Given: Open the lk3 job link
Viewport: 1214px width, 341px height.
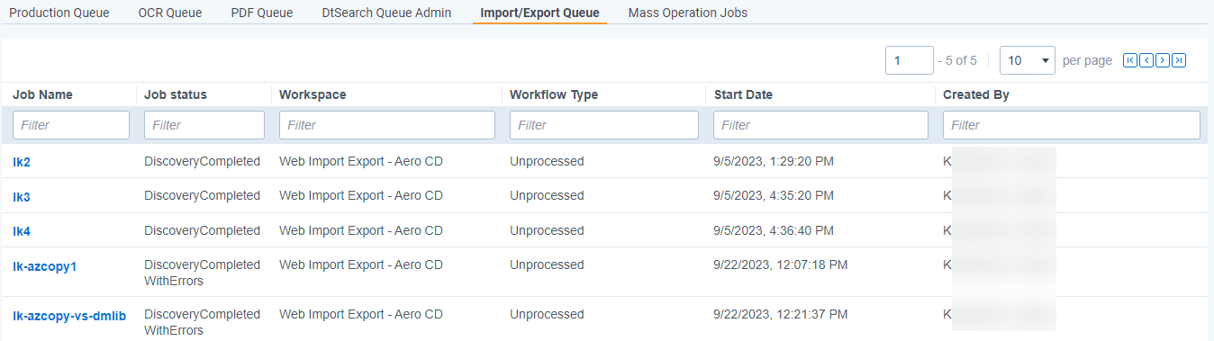Looking at the screenshot, I should 22,196.
